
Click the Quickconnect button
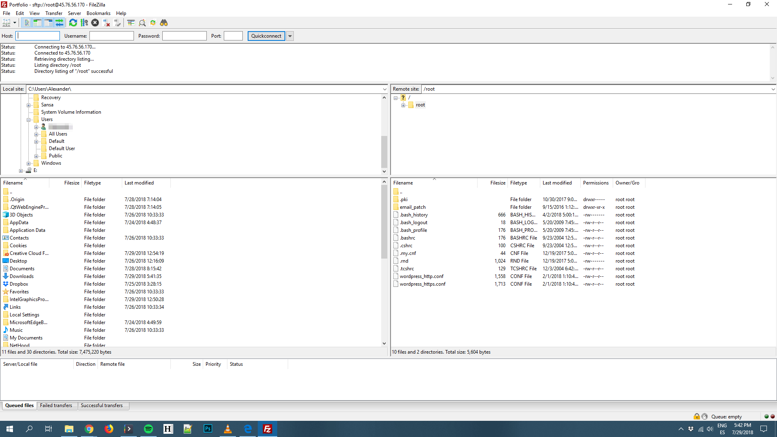266,36
